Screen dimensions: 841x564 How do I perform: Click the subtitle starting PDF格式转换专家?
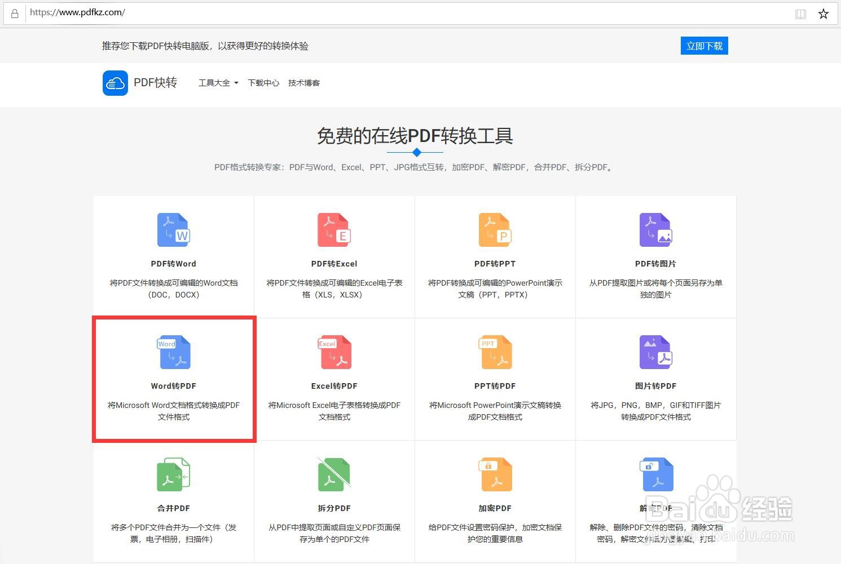tap(415, 167)
